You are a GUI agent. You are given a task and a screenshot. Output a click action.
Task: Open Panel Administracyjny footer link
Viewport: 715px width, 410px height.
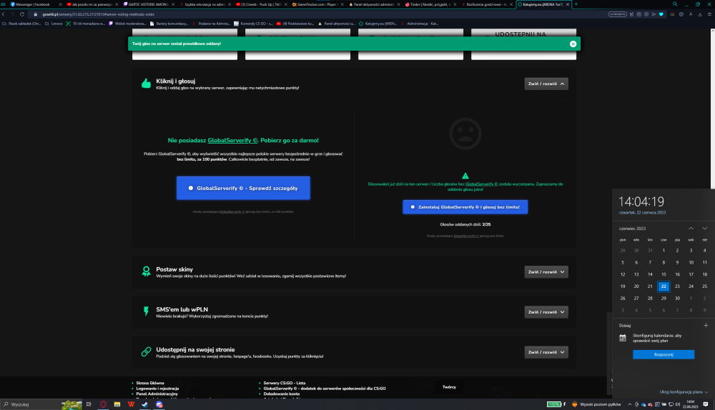coord(157,394)
